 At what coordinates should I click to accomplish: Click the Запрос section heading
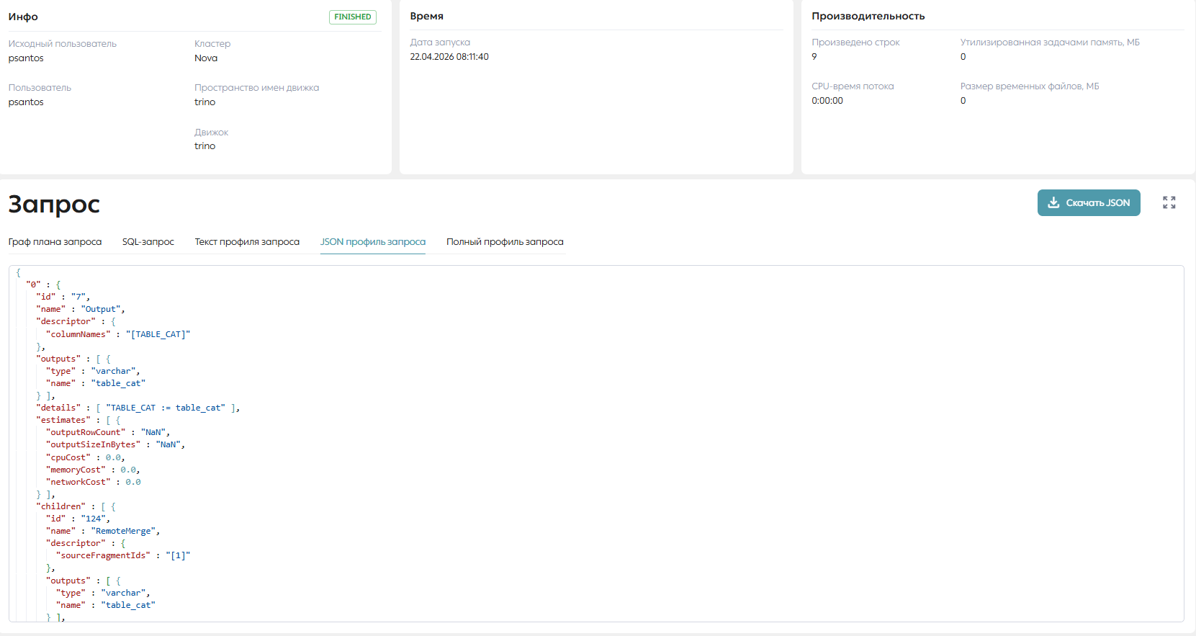(54, 205)
